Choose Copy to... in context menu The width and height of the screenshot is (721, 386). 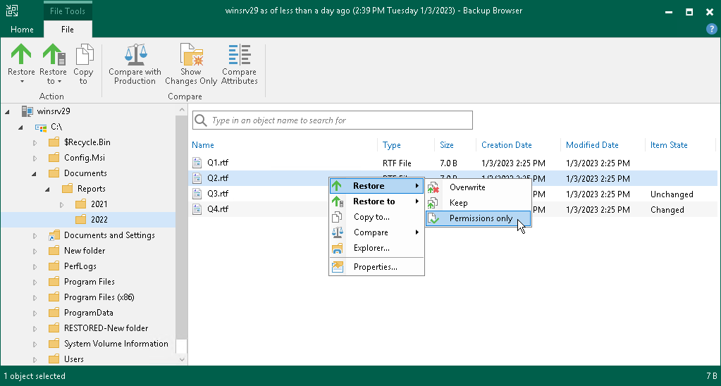click(x=376, y=217)
